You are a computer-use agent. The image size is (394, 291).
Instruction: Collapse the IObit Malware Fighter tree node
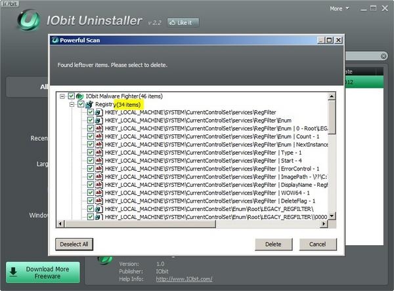click(62, 96)
